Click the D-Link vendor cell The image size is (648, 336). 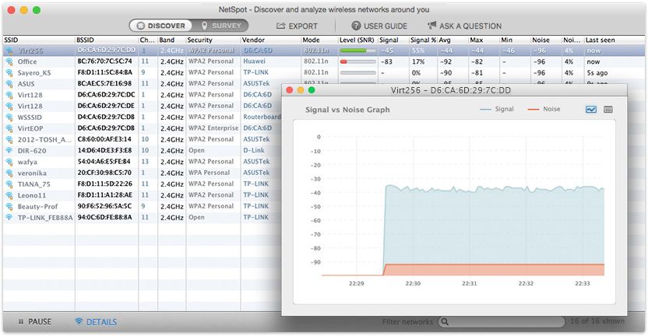tap(254, 150)
